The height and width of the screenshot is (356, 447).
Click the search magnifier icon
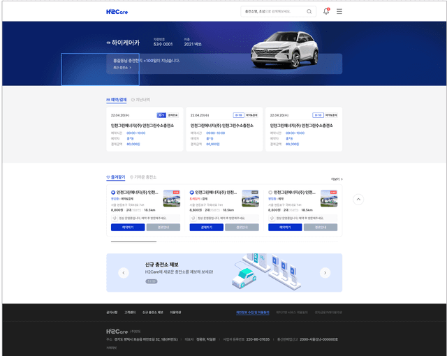309,12
